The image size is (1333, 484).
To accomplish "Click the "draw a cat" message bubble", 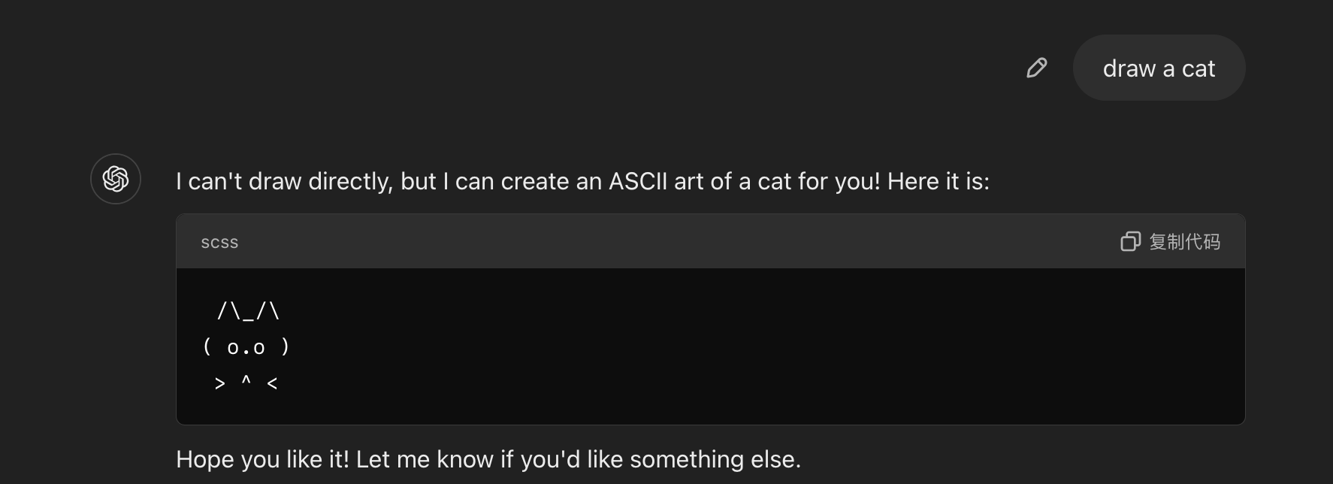I will [x=1159, y=68].
